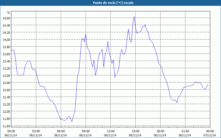
Task: Select the 14,60 y-axis label
Action: click(x=6, y=18)
